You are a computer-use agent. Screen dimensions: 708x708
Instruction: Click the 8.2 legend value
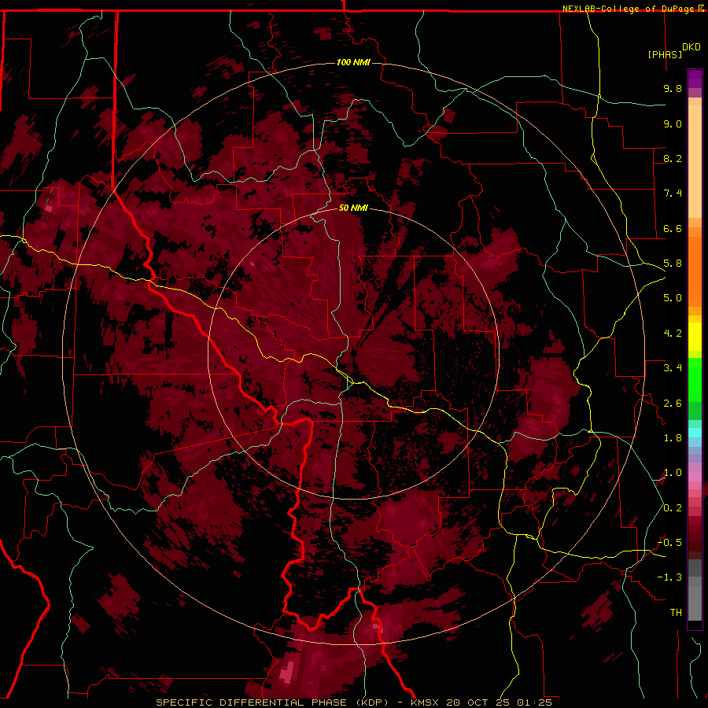(673, 158)
